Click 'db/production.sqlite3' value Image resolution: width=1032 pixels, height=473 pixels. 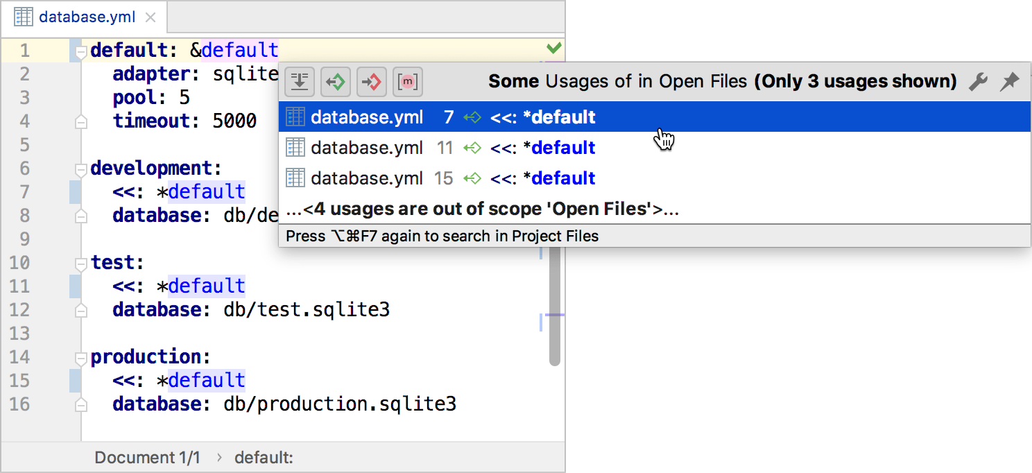point(340,404)
